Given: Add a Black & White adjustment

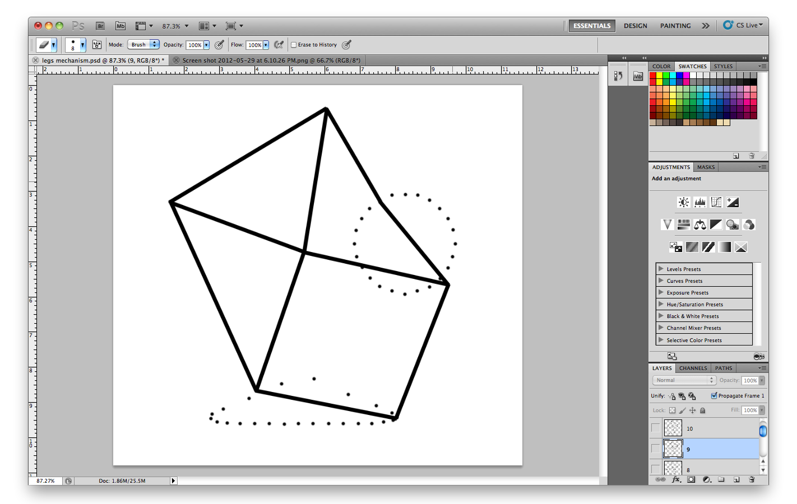Looking at the screenshot, I should point(716,225).
